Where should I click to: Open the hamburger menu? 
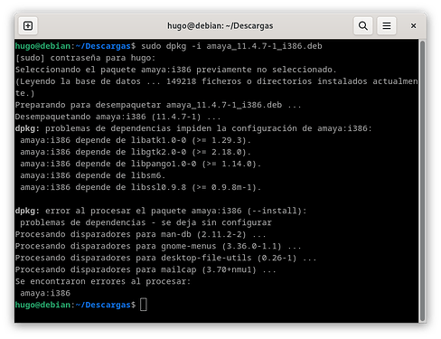387,26
